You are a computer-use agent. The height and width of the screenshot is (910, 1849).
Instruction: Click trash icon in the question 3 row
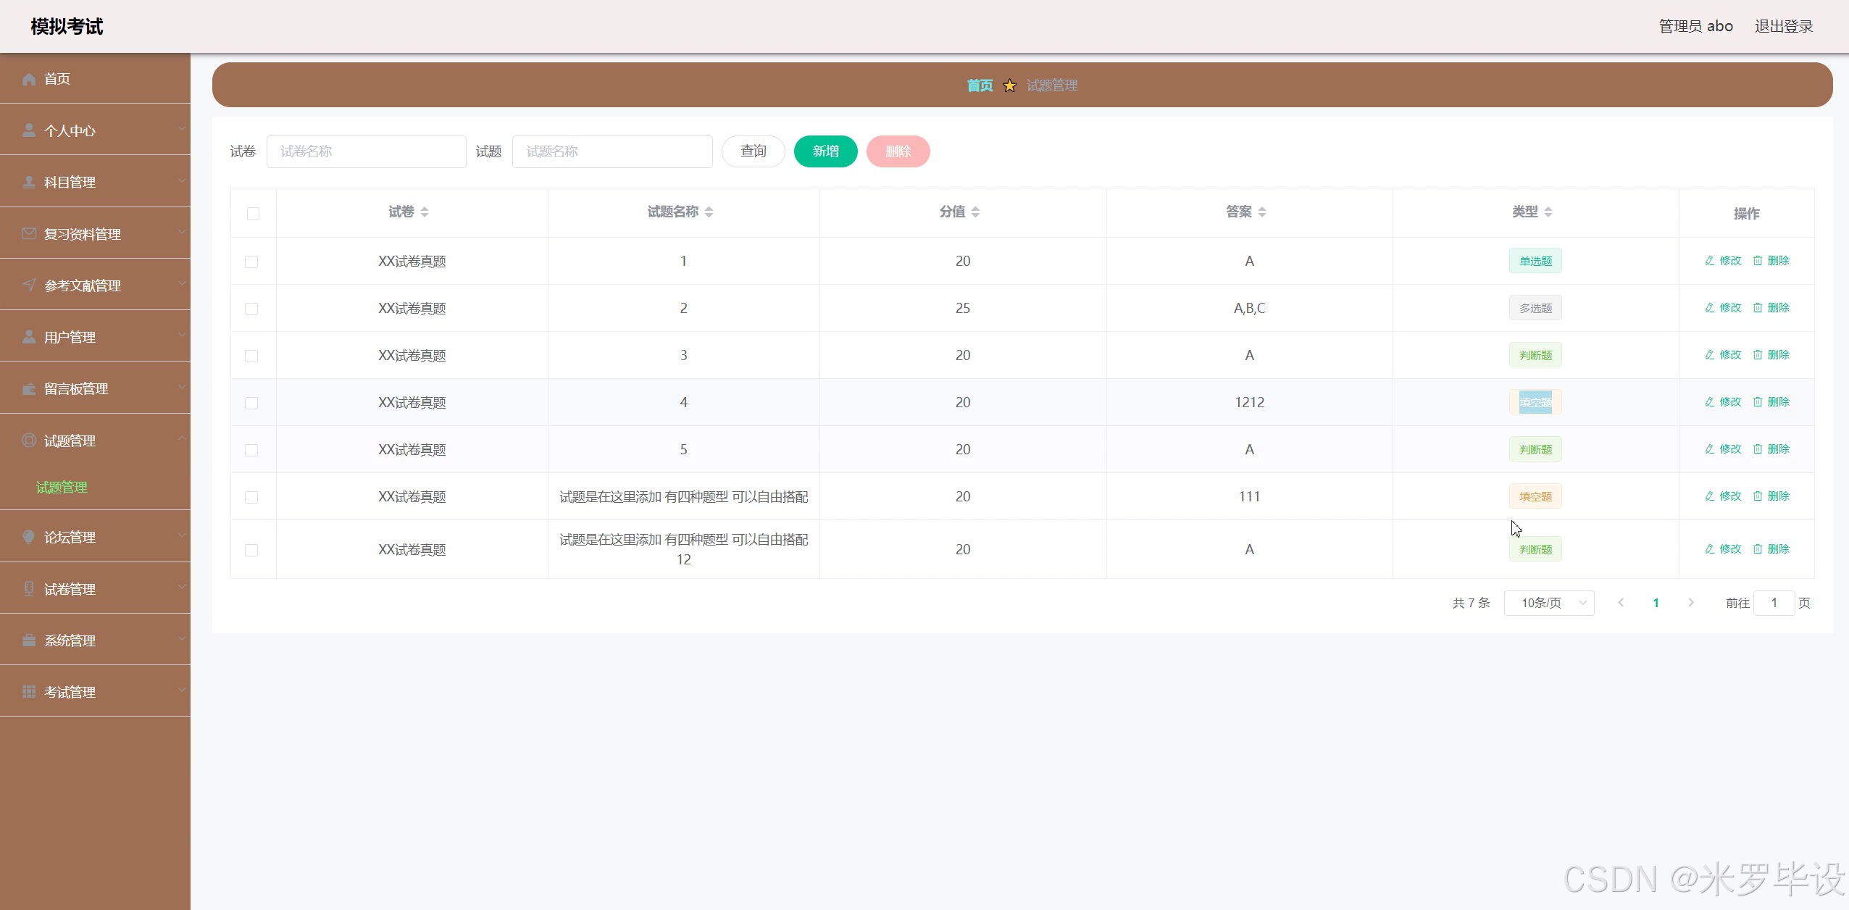click(1757, 355)
